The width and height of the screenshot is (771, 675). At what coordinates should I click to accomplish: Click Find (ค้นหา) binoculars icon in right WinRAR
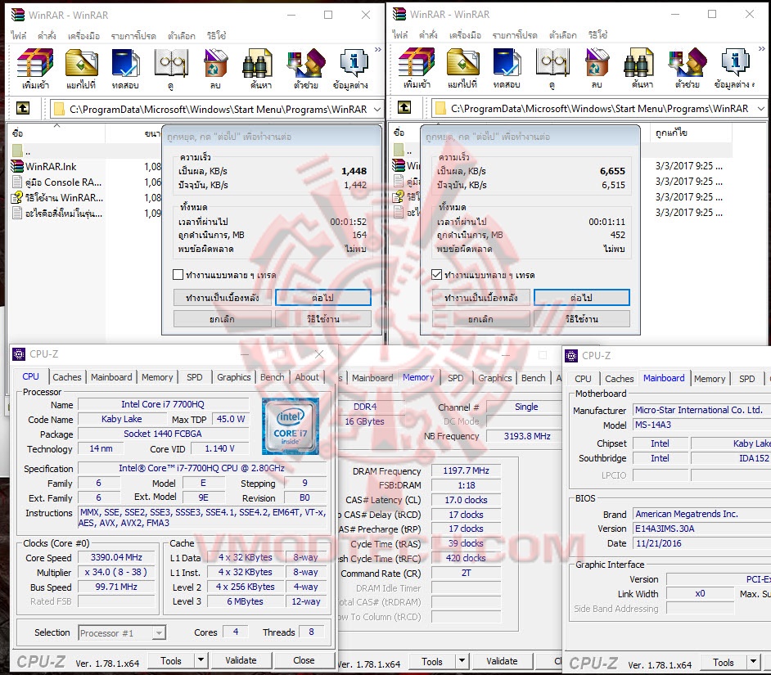(639, 62)
